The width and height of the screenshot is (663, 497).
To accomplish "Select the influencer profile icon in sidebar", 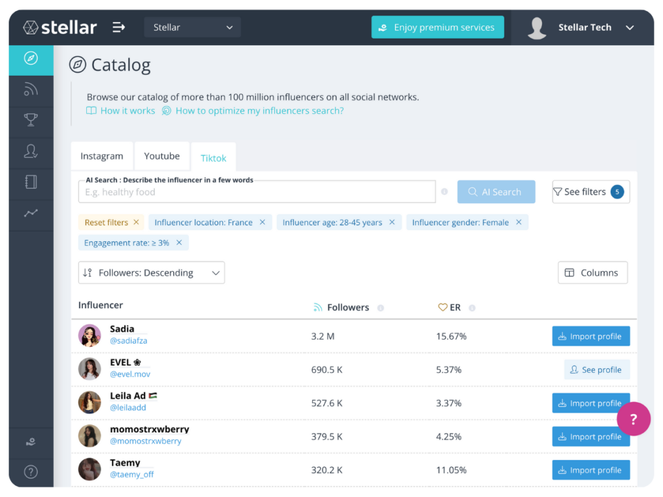I will coord(30,151).
